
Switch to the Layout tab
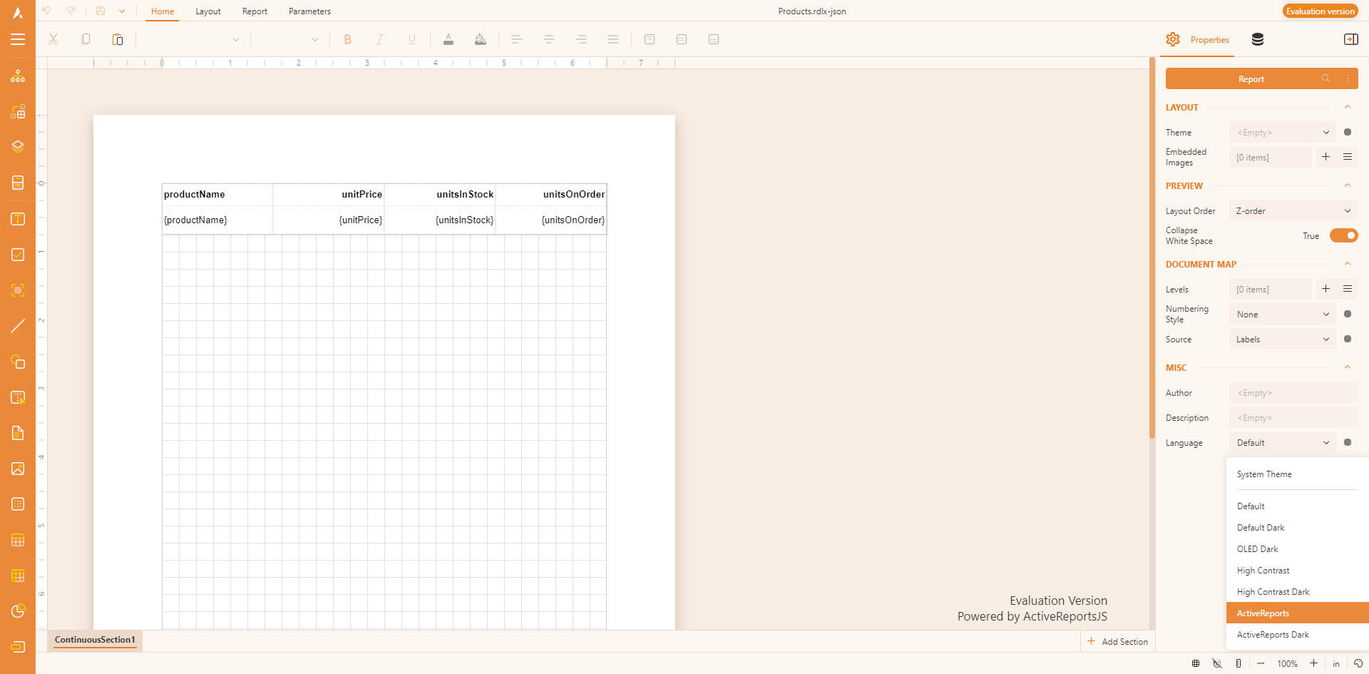(x=207, y=11)
